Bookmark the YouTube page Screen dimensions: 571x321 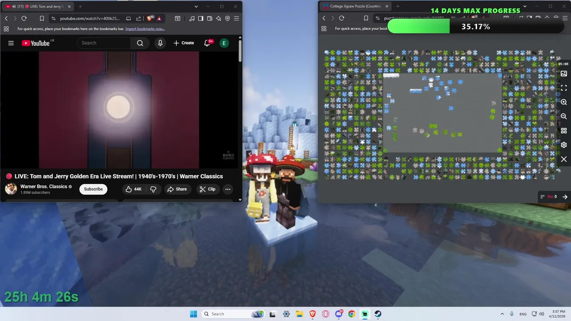pos(41,18)
